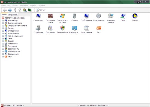Expand the Мультимедиа tree node
150x107 pixels.
[x=3, y=33]
